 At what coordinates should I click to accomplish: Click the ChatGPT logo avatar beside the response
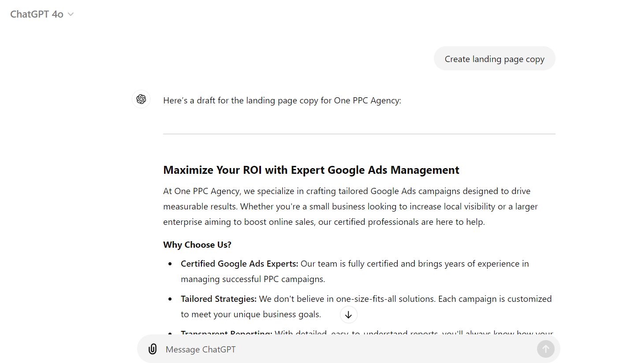point(141,99)
